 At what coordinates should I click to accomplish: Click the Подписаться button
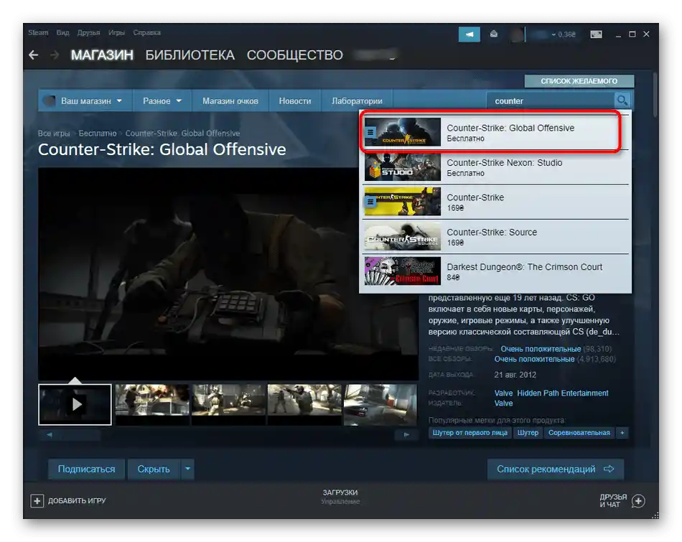coord(86,469)
